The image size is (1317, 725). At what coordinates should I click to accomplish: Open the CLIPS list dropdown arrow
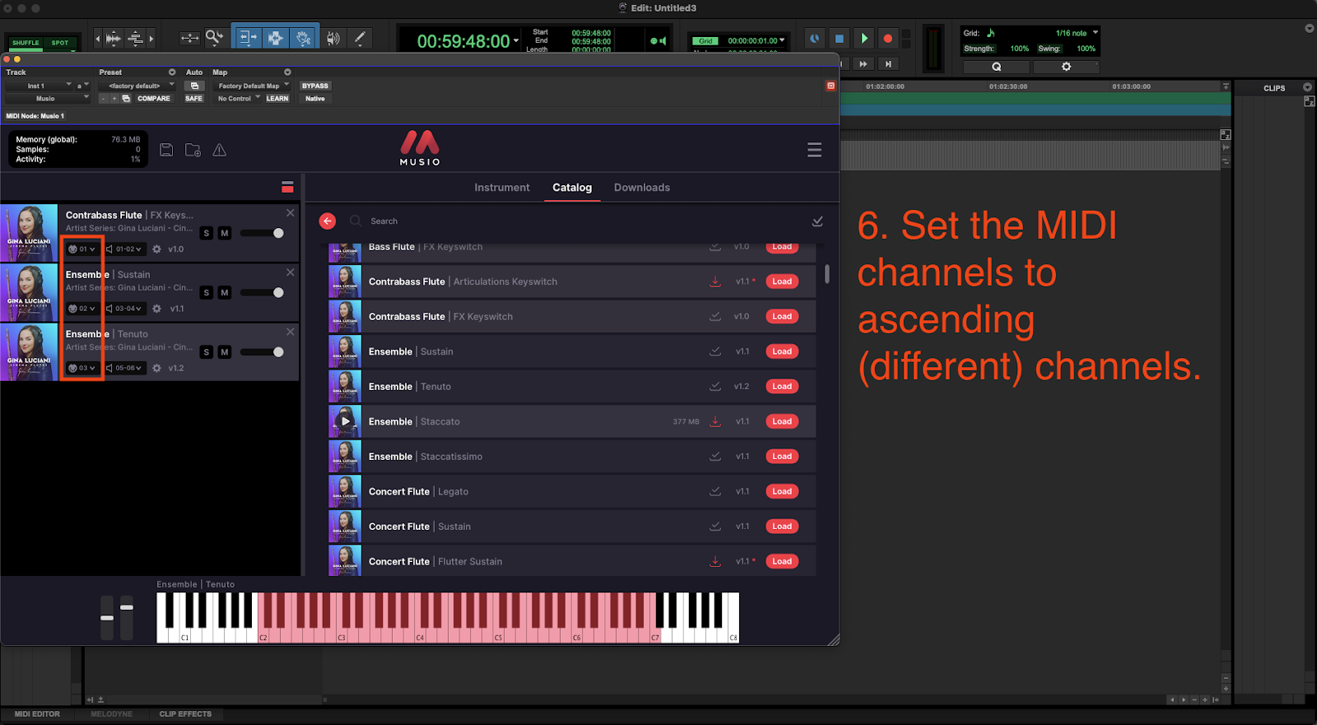click(1307, 87)
